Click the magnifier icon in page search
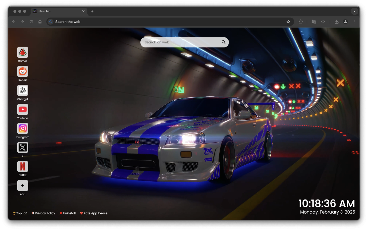 tap(224, 42)
